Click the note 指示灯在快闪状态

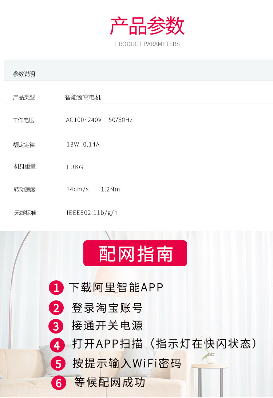coord(203,344)
